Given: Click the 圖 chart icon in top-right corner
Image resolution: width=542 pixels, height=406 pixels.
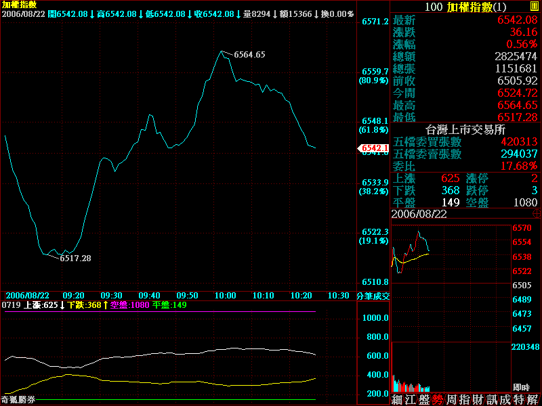Looking at the screenshot, I should coord(535,6).
